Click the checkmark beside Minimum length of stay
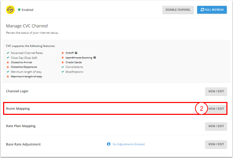 tap(8, 72)
